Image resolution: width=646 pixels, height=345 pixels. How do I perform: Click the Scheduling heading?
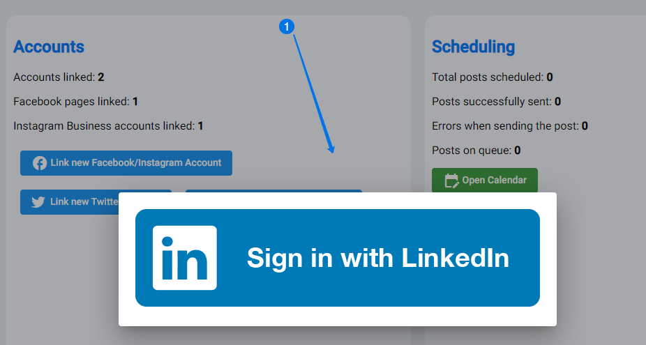coord(474,47)
